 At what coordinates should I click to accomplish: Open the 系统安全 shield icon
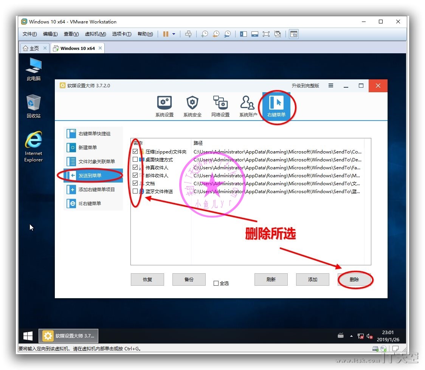point(192,106)
